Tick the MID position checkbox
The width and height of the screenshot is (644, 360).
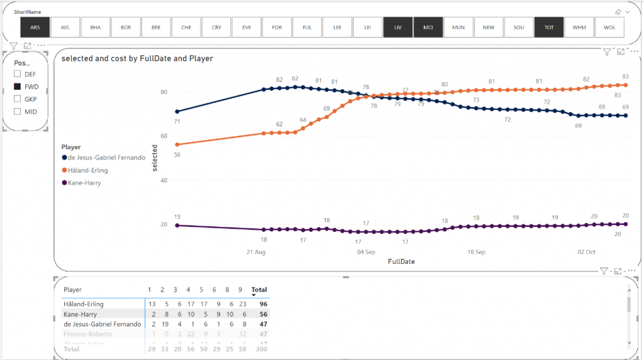coord(18,112)
